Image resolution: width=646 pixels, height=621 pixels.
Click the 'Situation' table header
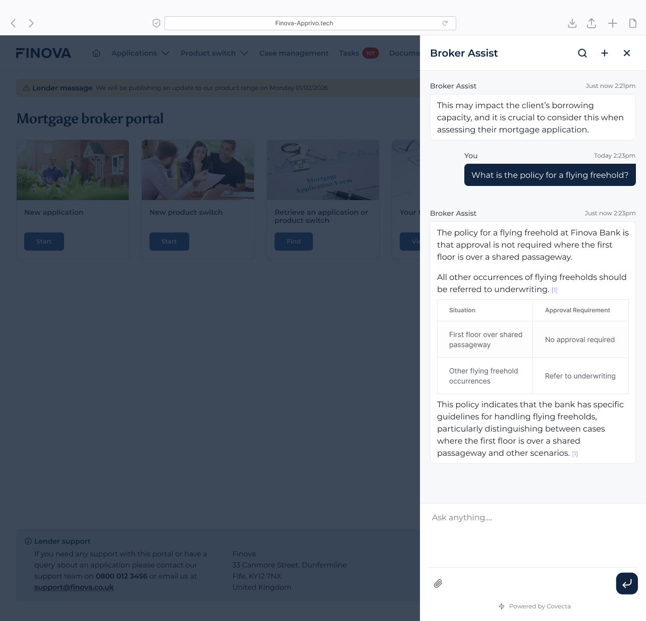[x=485, y=310]
